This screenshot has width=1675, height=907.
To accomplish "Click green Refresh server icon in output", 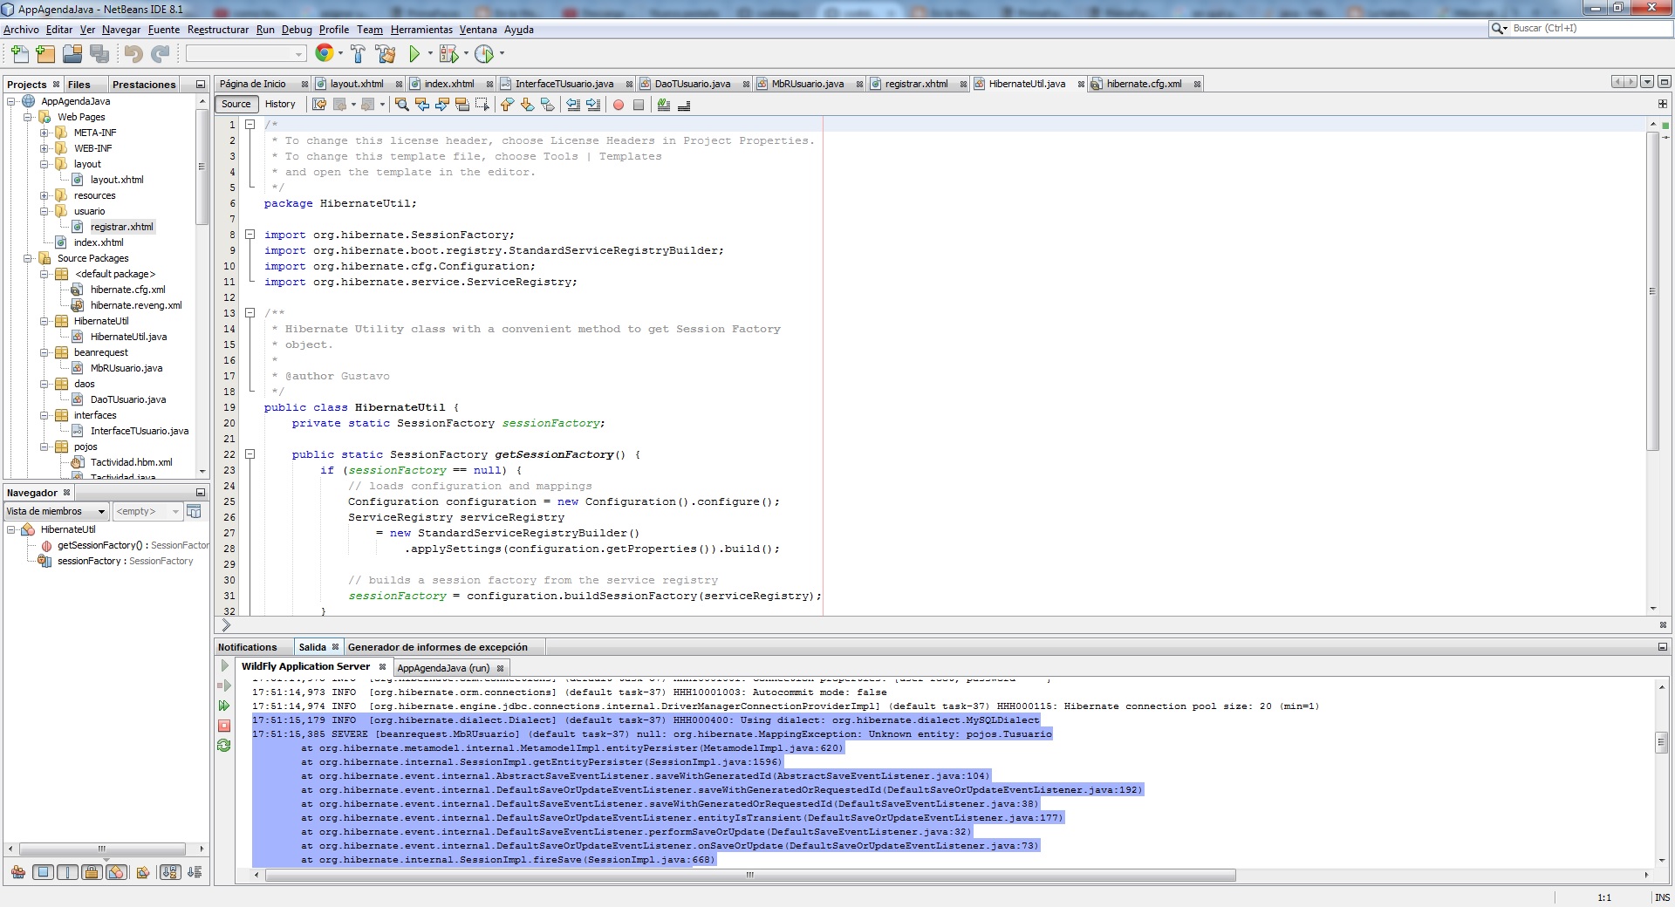I will tap(224, 746).
